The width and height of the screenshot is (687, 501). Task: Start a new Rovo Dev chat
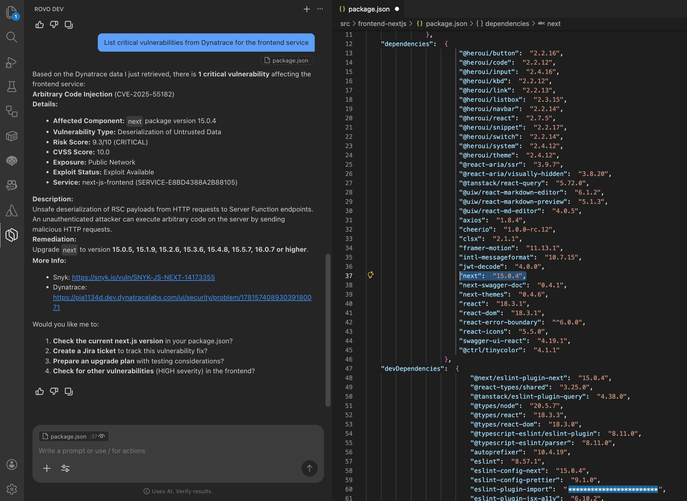(x=306, y=9)
